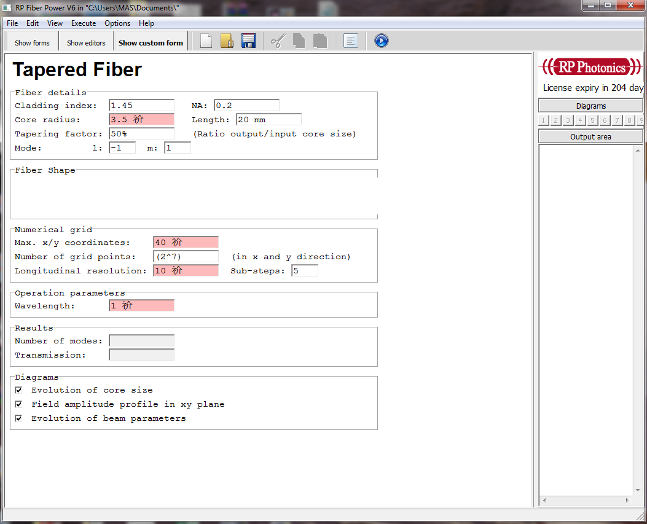
Task: Open the output text list icon
Action: [x=350, y=41]
